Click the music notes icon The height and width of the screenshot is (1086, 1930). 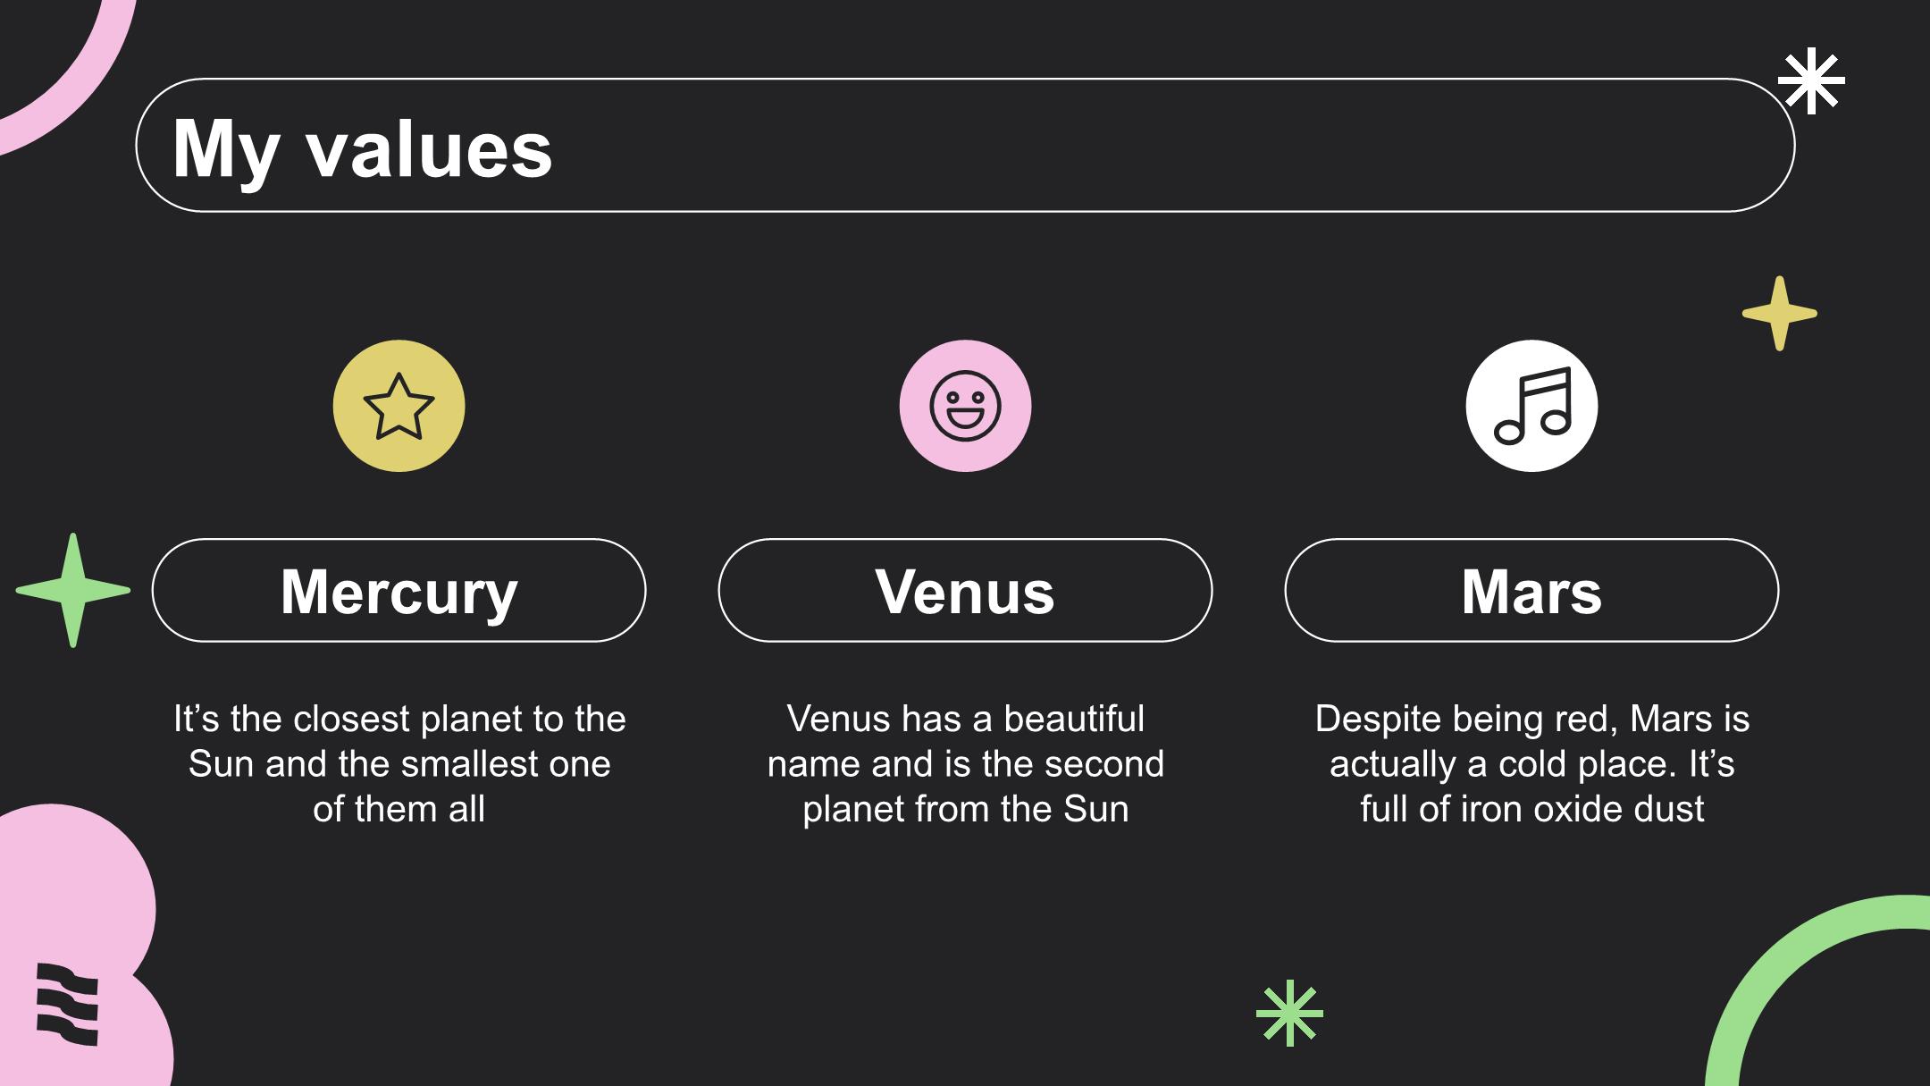[1531, 406]
